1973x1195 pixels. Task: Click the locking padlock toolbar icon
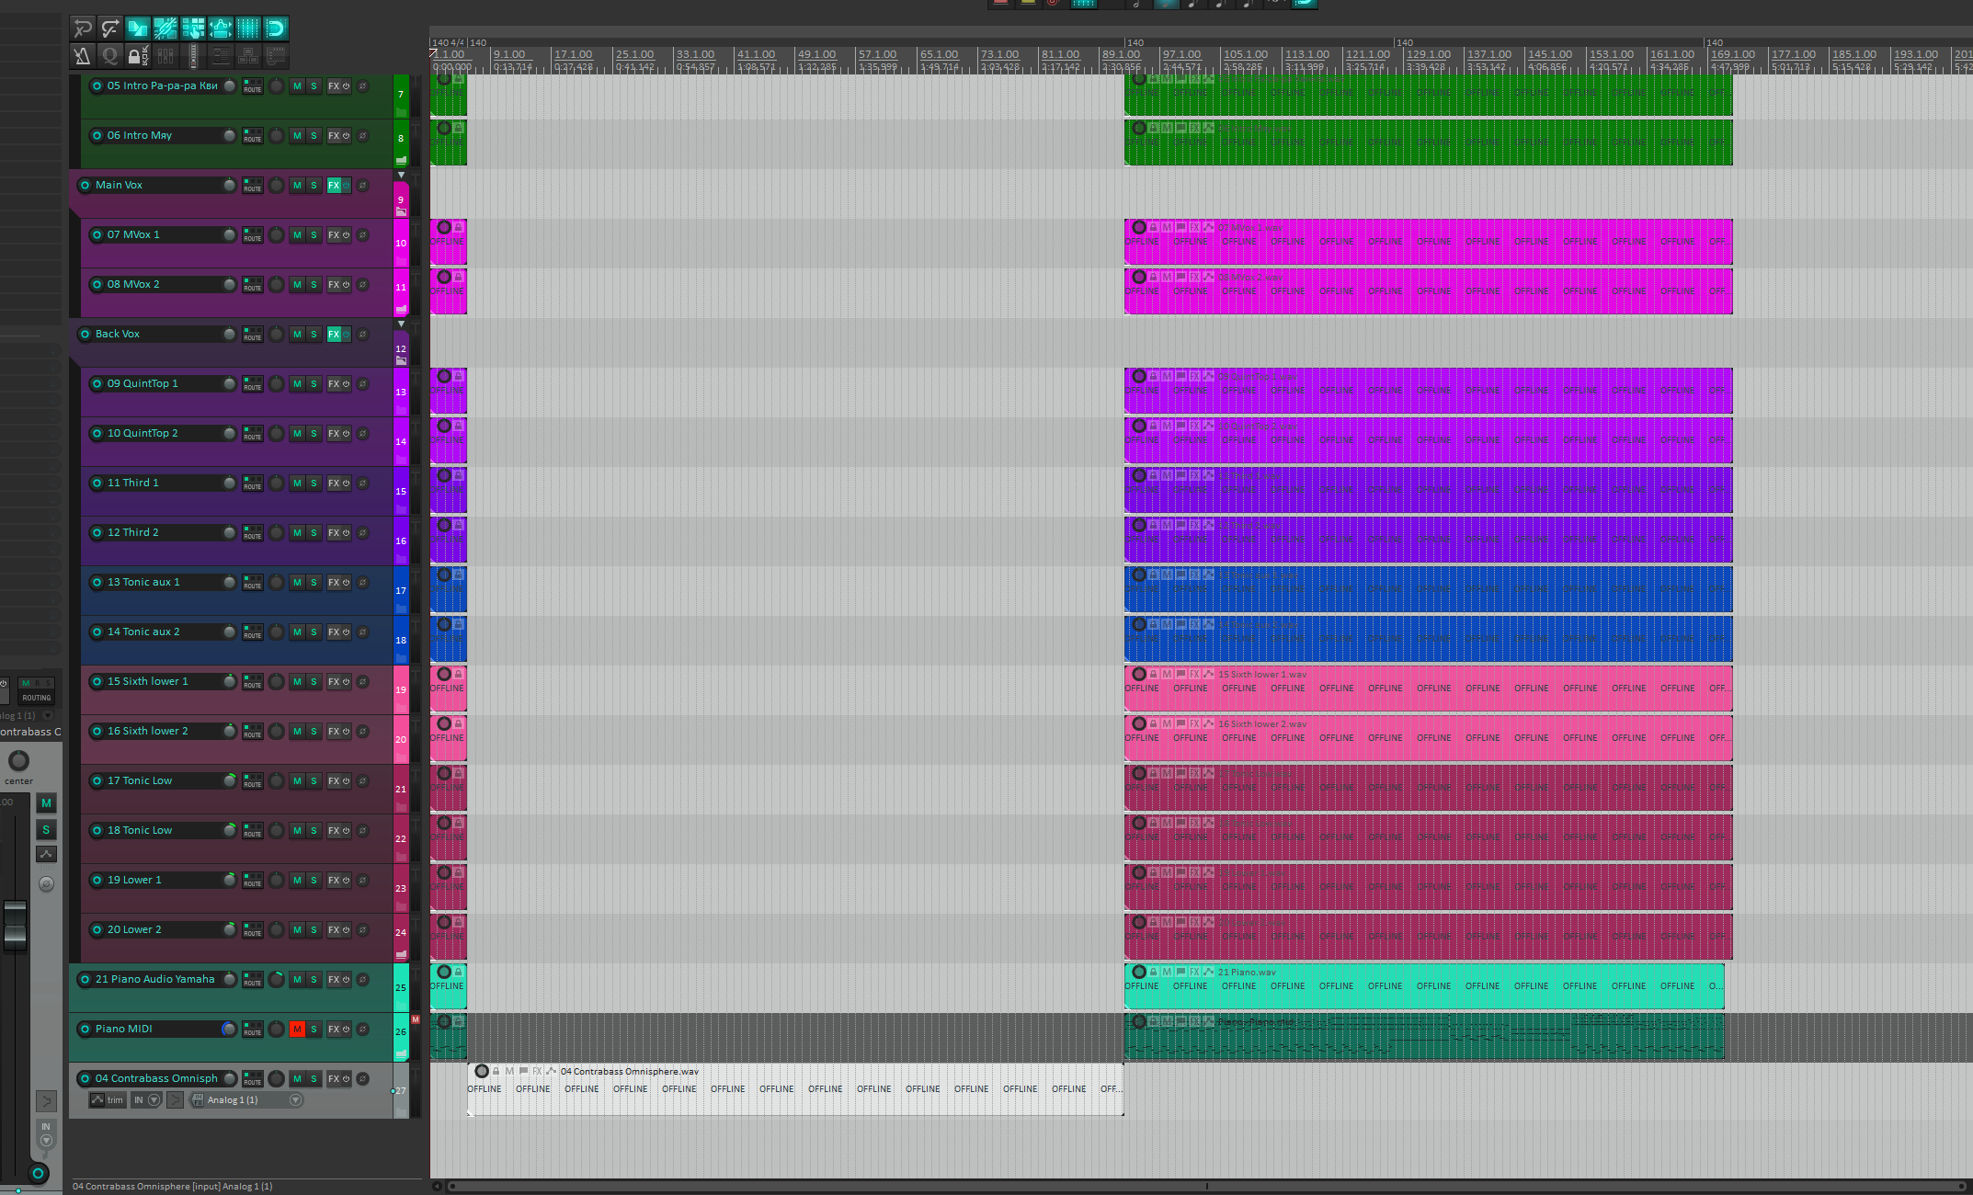coord(138,56)
